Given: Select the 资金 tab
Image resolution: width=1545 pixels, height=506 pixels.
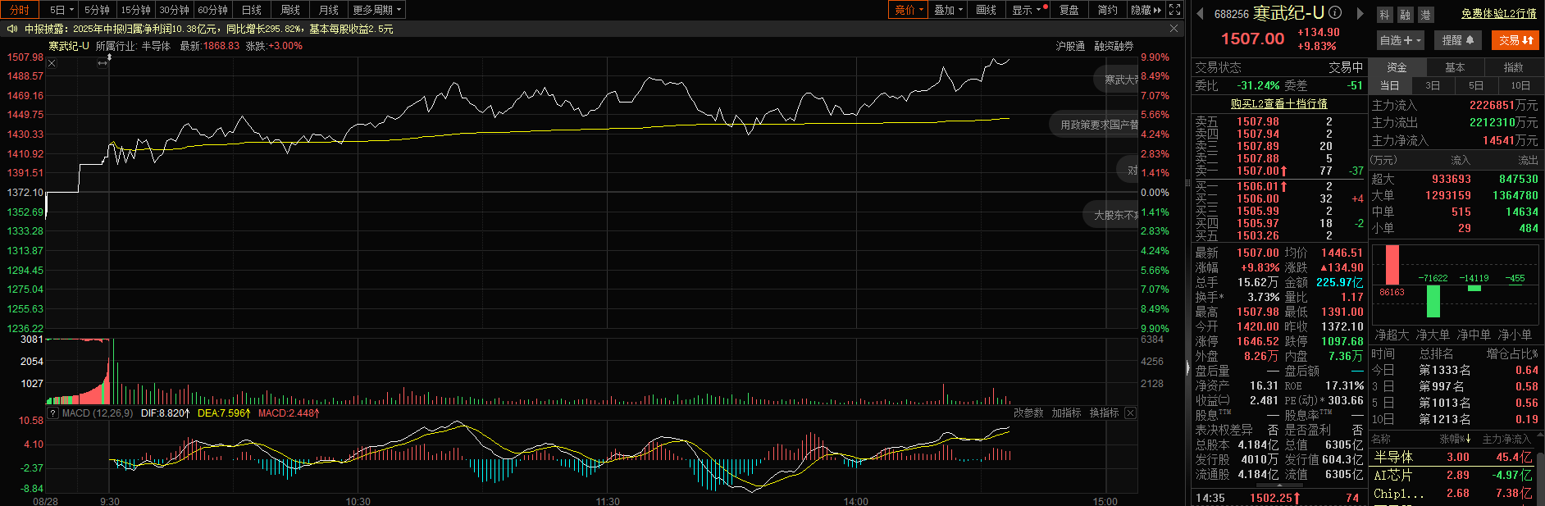Looking at the screenshot, I should (1397, 67).
